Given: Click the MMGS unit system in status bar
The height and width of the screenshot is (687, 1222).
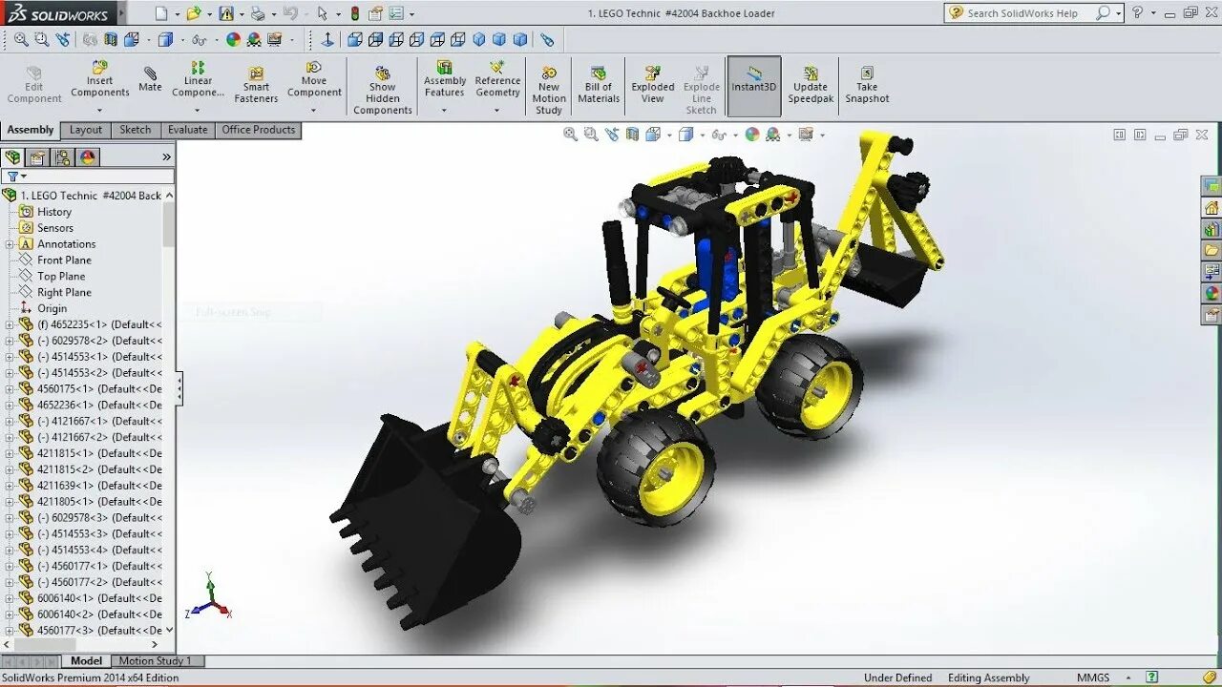Looking at the screenshot, I should tap(1093, 677).
